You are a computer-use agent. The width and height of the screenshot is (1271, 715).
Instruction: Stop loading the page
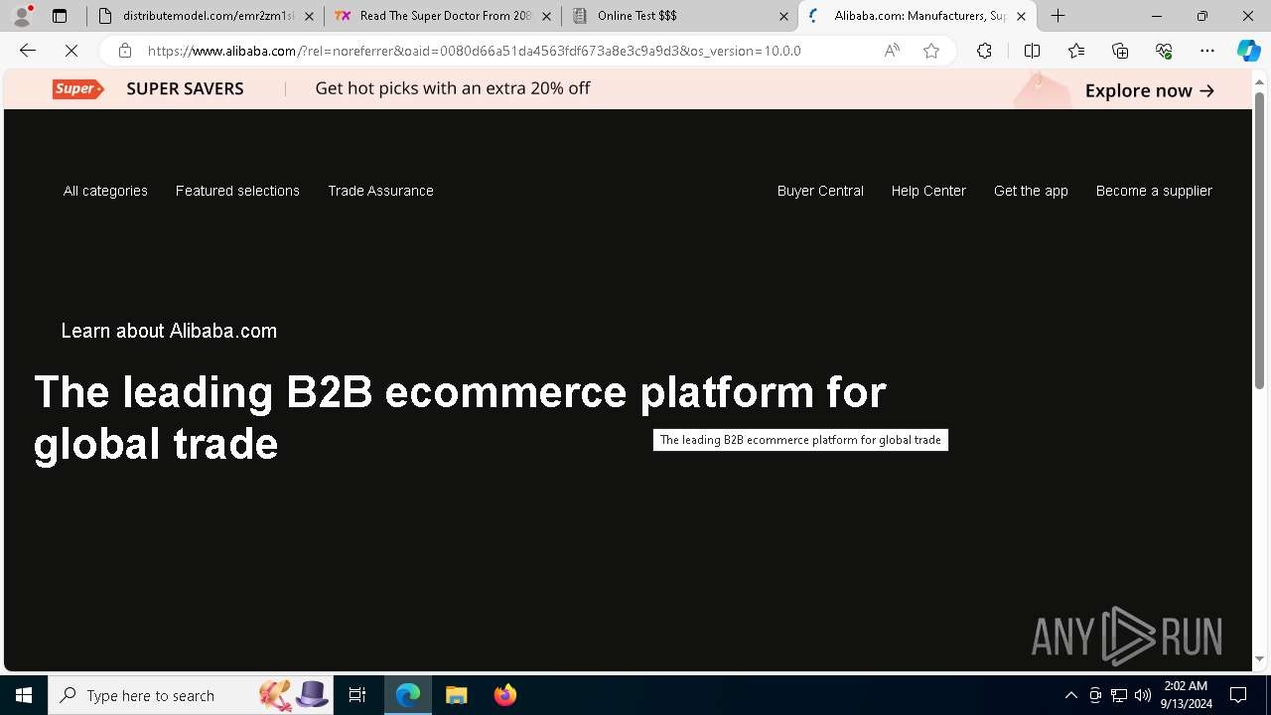click(x=71, y=51)
